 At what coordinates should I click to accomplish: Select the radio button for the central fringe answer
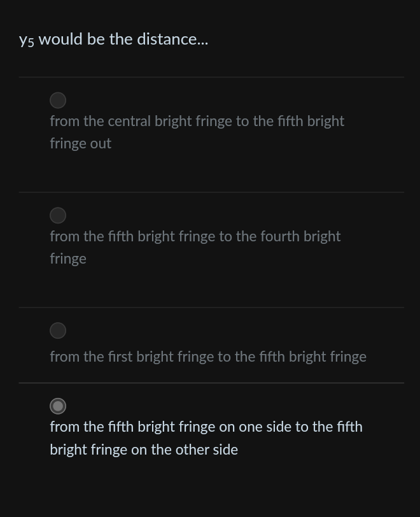pyautogui.click(x=58, y=100)
